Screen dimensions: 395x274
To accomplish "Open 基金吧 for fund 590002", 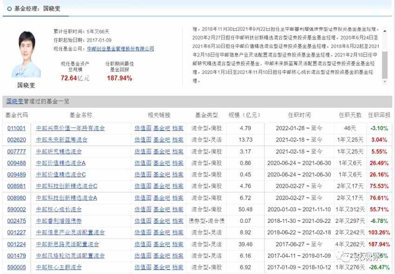I will 162,209.
